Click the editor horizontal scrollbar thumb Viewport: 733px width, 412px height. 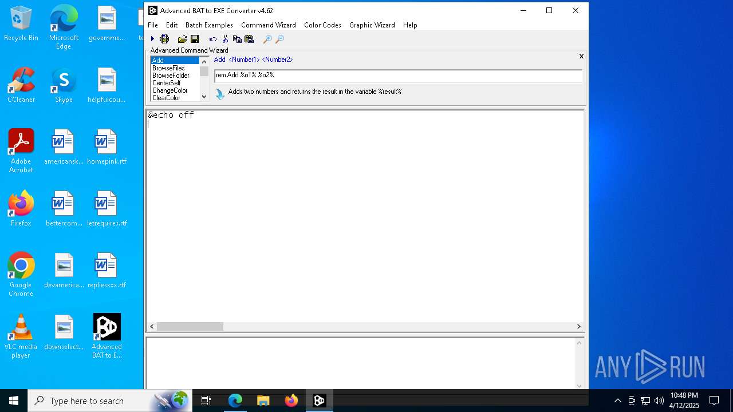click(190, 326)
